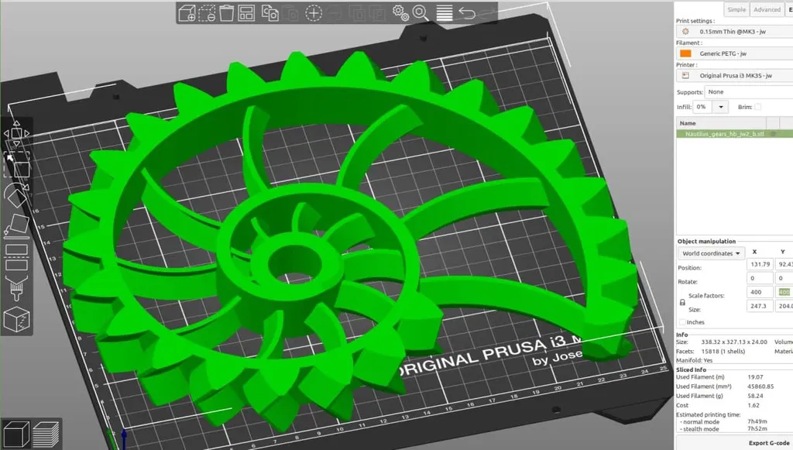Open the settings search magnifier
This screenshot has width=793, height=450.
click(419, 12)
